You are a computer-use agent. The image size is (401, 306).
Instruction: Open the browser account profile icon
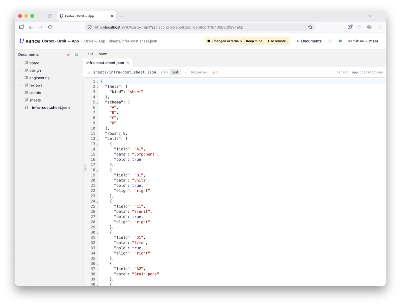point(350,27)
